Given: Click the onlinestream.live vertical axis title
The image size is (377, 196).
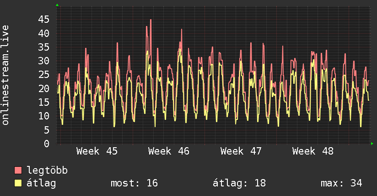Looking at the screenshot, I should pos(5,75).
